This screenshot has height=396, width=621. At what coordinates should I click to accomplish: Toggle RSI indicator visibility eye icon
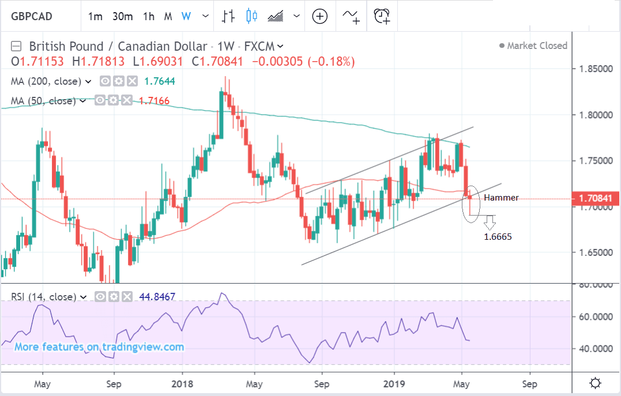(x=99, y=297)
